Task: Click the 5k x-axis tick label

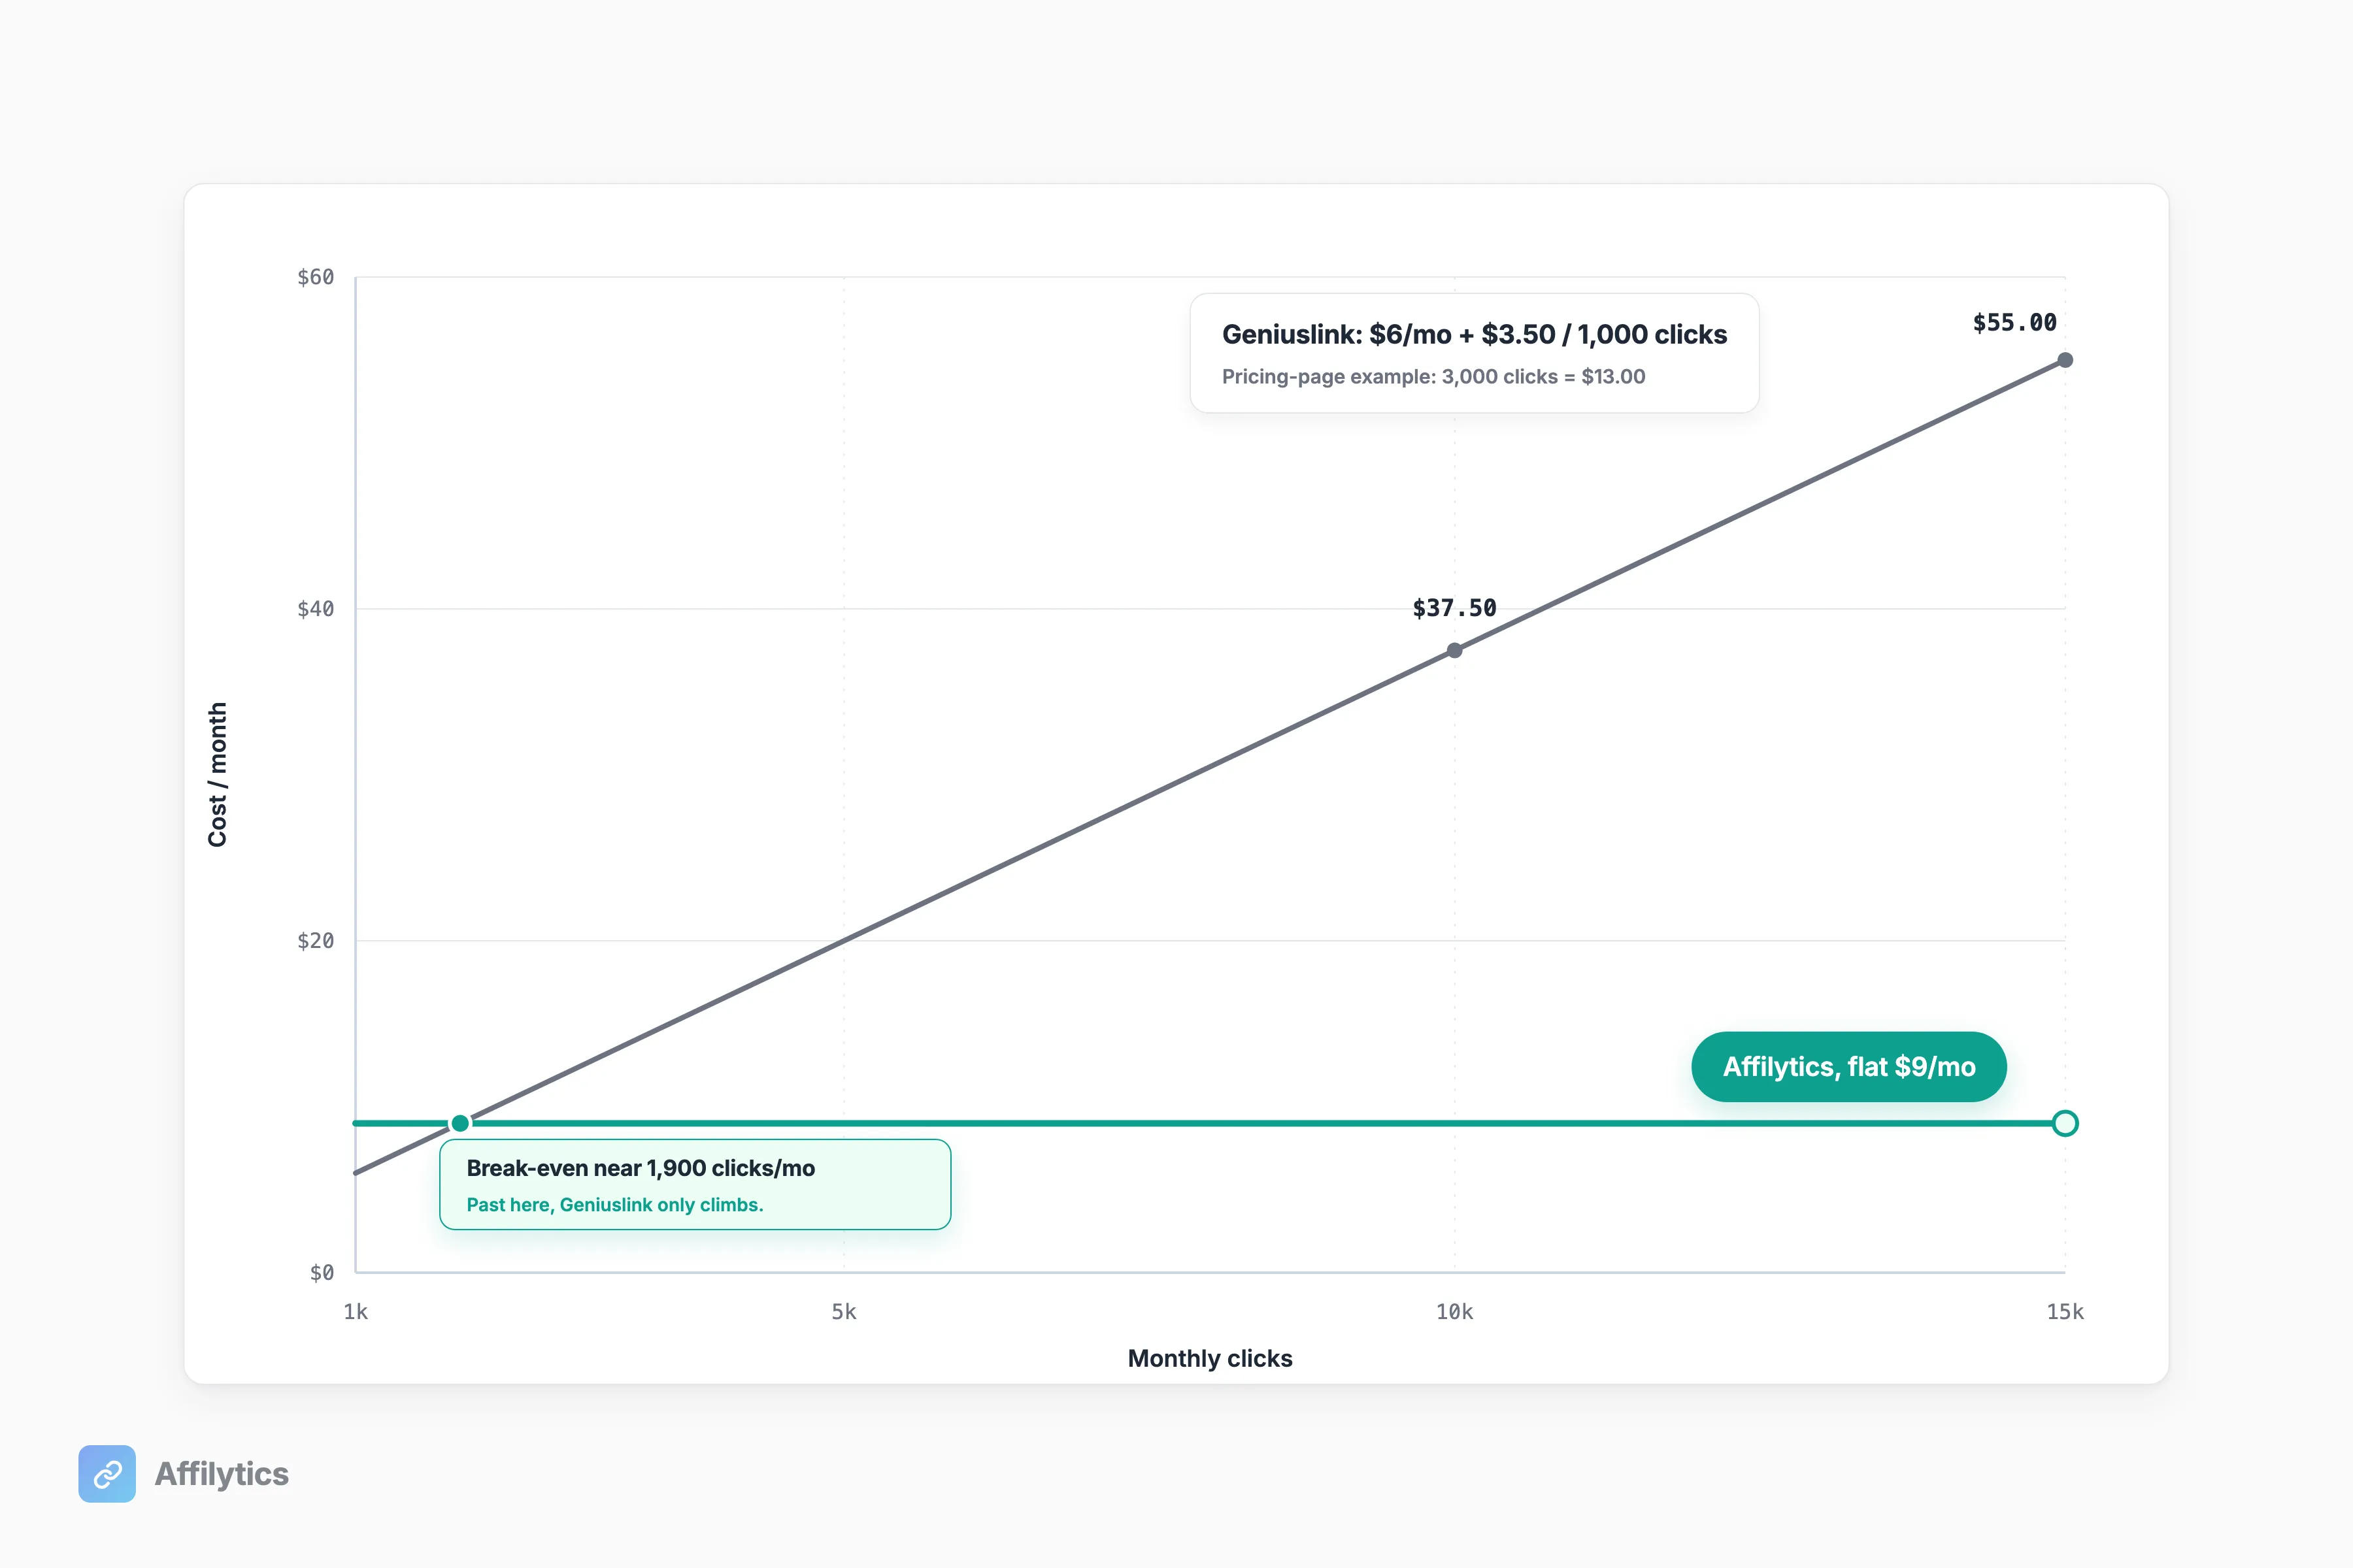Action: pyautogui.click(x=843, y=1312)
